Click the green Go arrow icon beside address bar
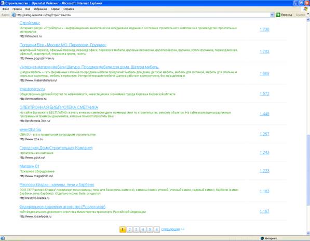This screenshot has width=310, height=241. pyautogui.click(x=278, y=15)
